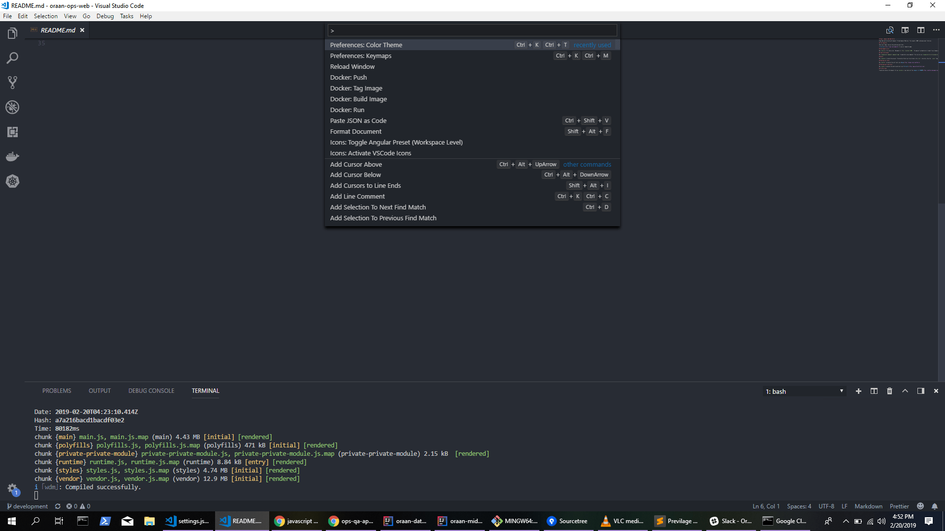Open the Explorer view in activity bar
The height and width of the screenshot is (531, 945).
[x=12, y=33]
